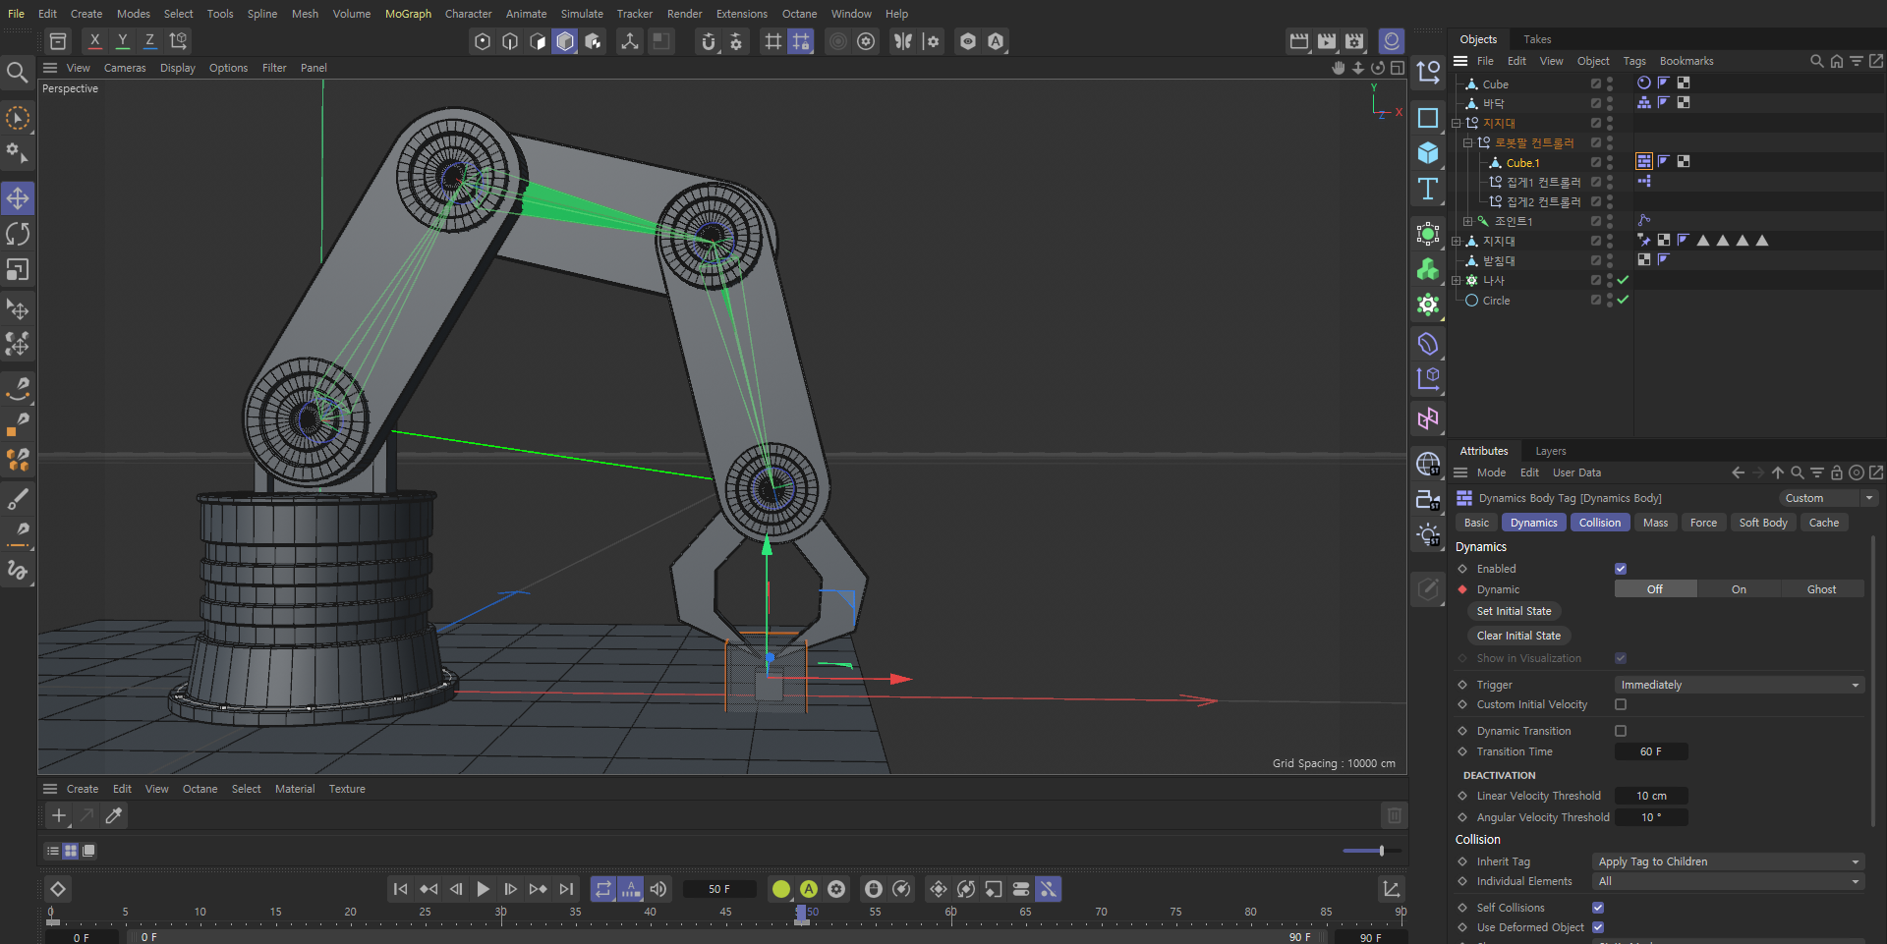Toggle X axis lock icon
Image resolution: width=1887 pixels, height=944 pixels.
94,41
